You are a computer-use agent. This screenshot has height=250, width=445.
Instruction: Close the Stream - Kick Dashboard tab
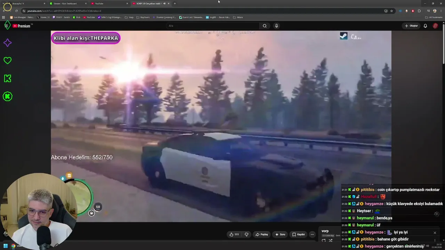click(86, 3)
